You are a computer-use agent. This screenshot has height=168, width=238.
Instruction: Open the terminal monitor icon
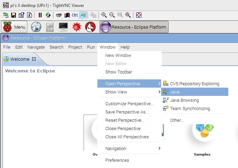click(x=63, y=27)
